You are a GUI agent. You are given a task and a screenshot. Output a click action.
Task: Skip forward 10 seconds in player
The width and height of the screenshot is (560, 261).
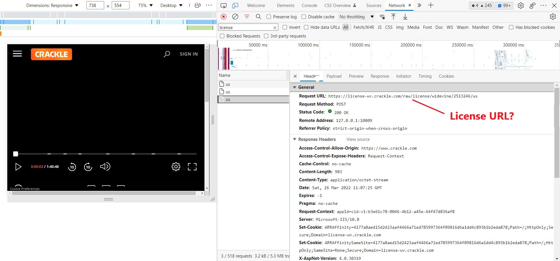pos(88,167)
